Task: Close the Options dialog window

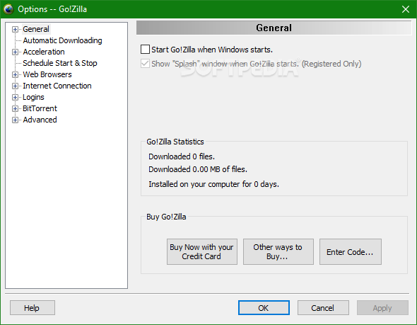Action: click(406, 9)
